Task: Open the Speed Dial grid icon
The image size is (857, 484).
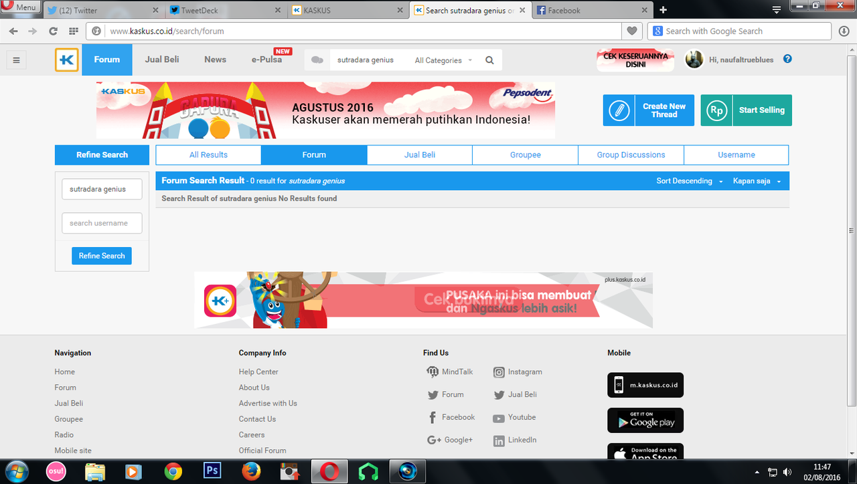Action: point(73,31)
